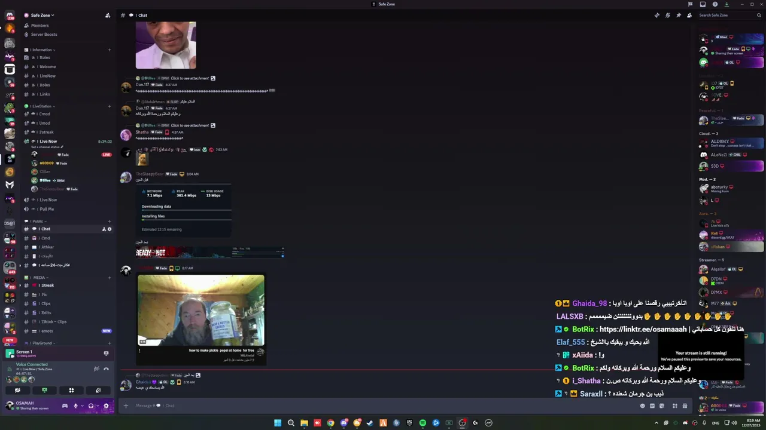
Task: Toggle screen share button
Action: 44,390
